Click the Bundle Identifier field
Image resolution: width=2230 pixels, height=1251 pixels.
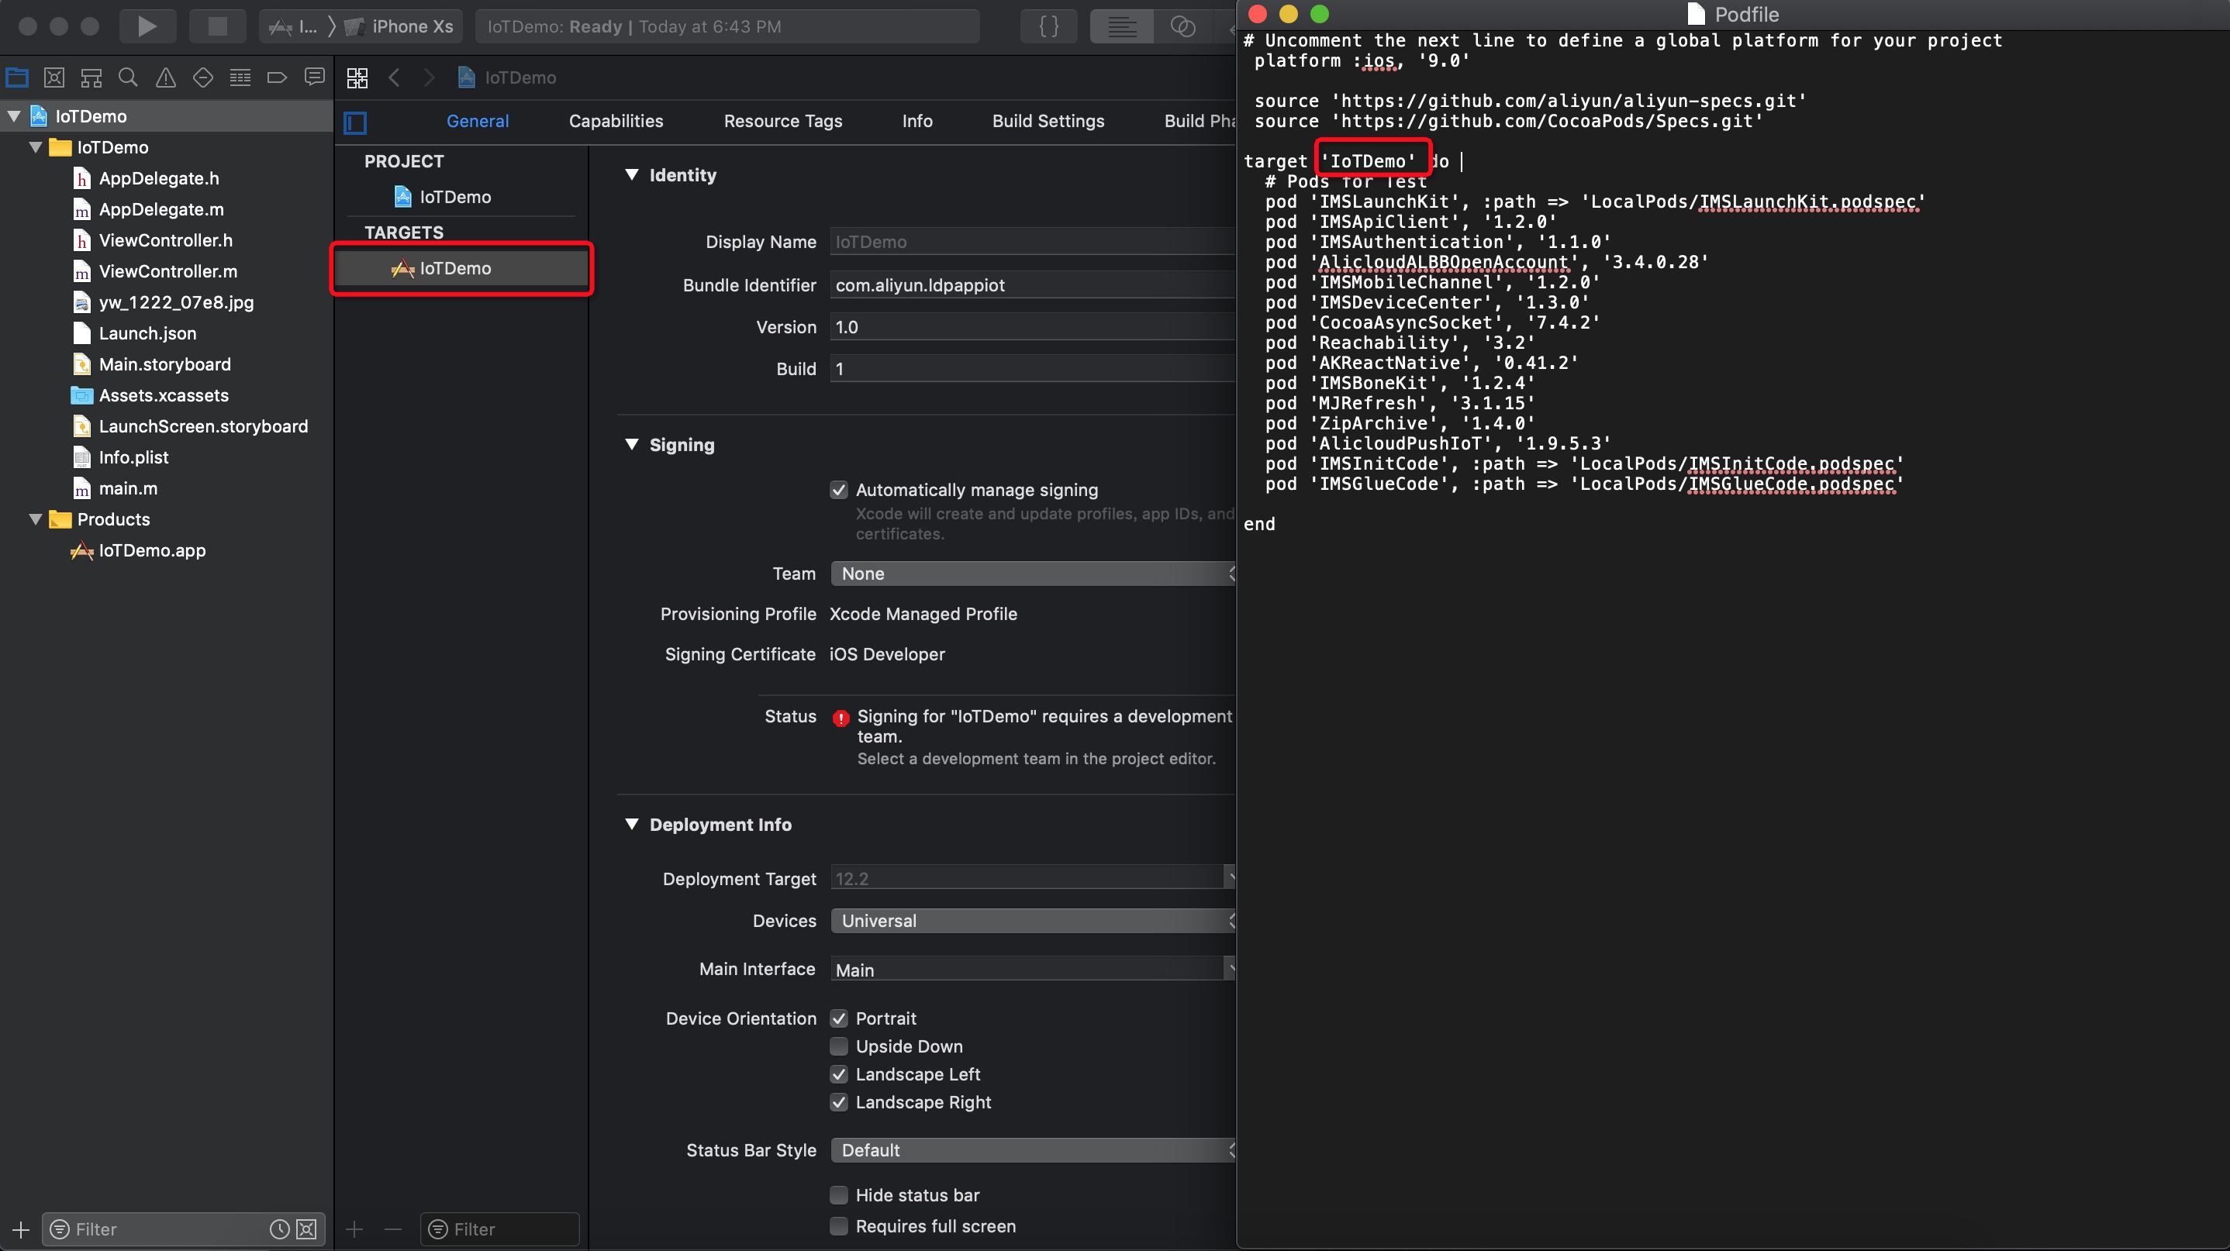click(x=1034, y=284)
